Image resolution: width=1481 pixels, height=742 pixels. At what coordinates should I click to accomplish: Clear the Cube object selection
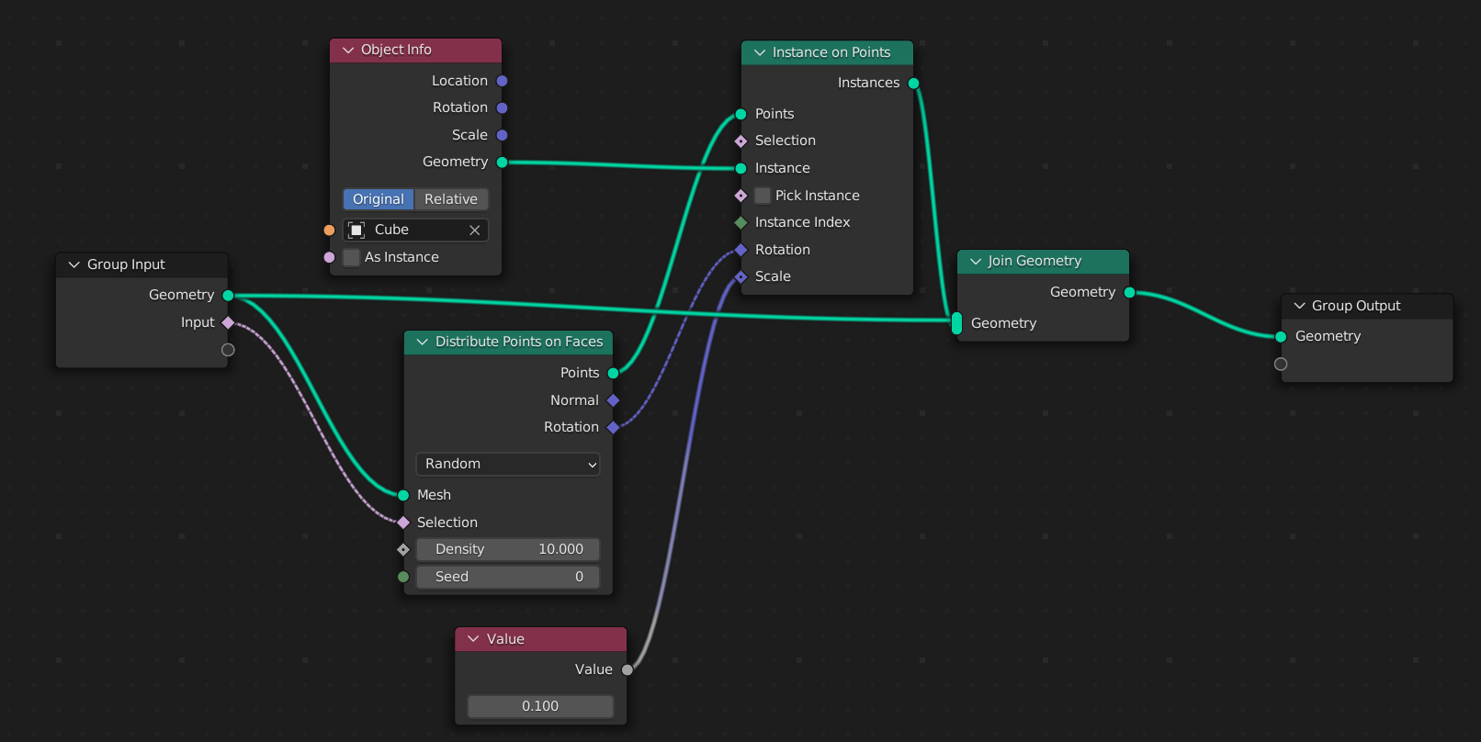(475, 230)
